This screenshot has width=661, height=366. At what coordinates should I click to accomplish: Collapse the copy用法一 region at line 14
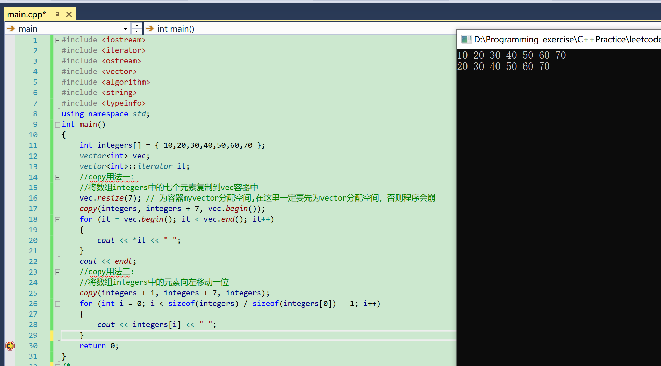(x=57, y=177)
